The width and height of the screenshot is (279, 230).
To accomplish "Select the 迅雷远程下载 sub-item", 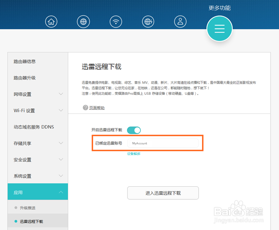I will pos(32,221).
